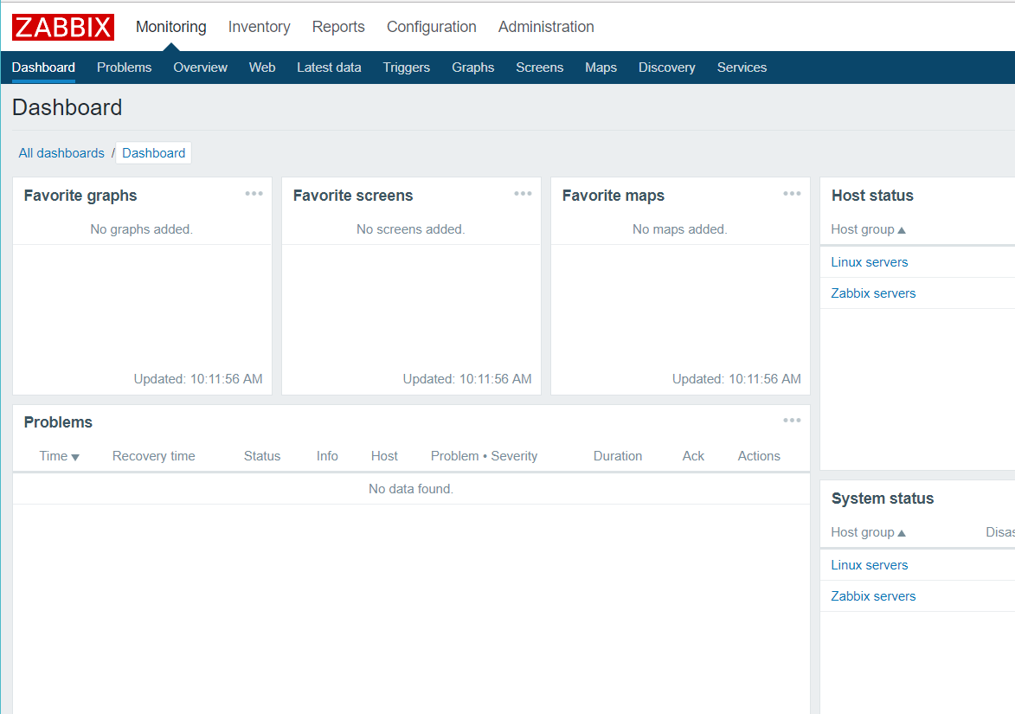1015x714 pixels.
Task: Open Favorite screens widget options menu
Action: click(x=523, y=194)
